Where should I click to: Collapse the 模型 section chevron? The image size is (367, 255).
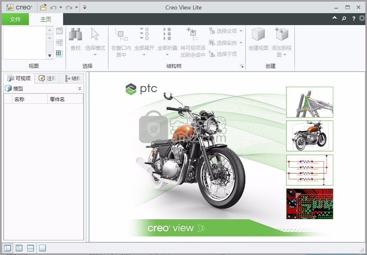(x=80, y=88)
